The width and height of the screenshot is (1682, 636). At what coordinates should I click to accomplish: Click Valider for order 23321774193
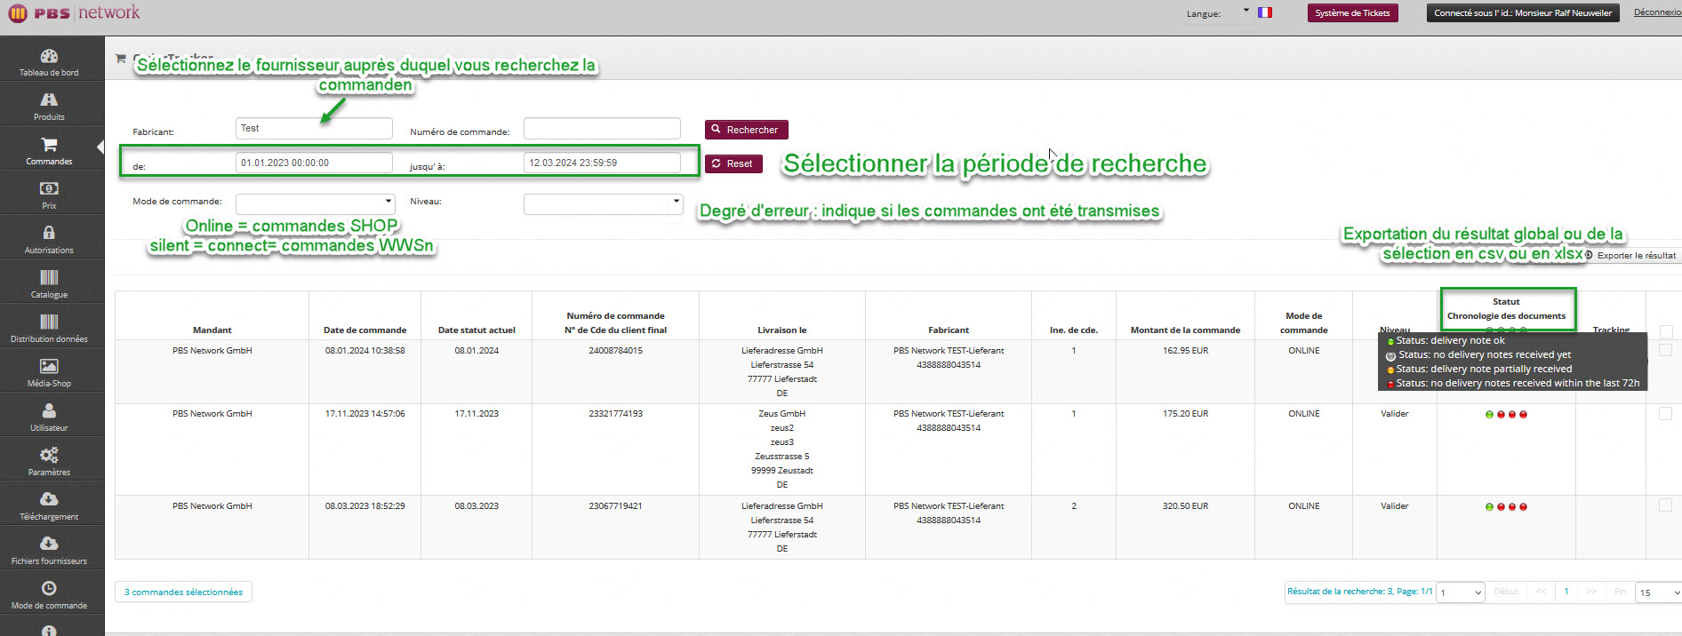pyautogui.click(x=1394, y=414)
